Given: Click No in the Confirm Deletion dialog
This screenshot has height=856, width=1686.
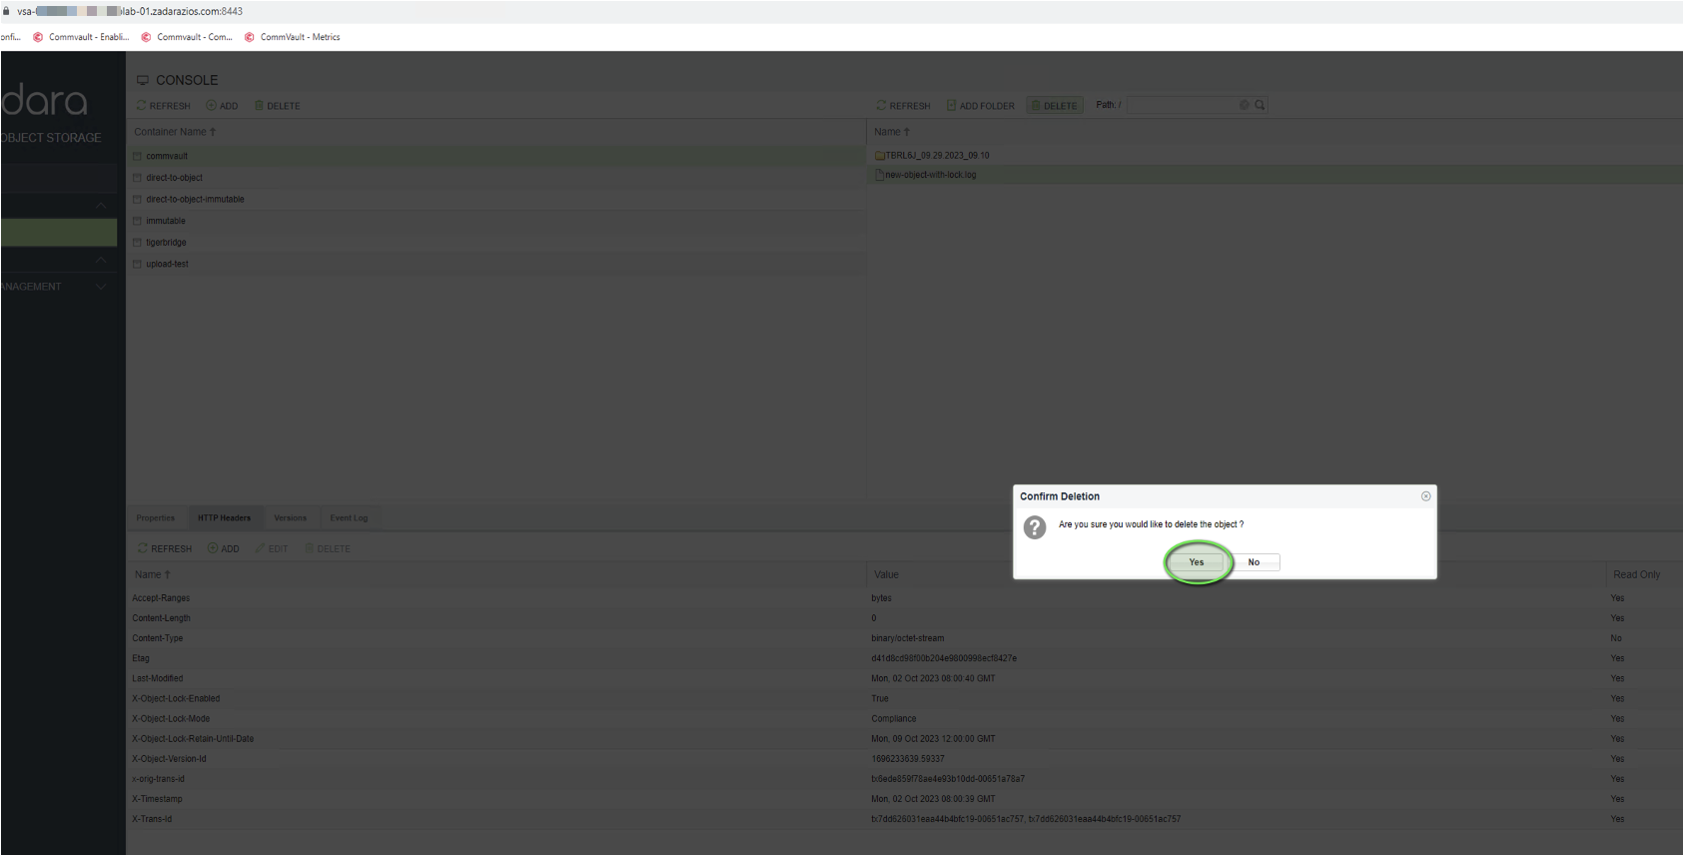Looking at the screenshot, I should 1254,562.
